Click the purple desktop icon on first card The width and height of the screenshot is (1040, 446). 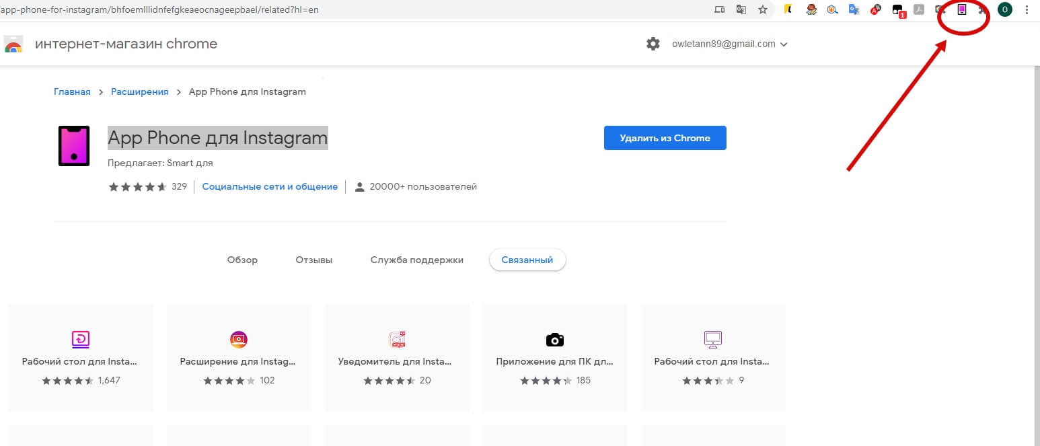click(81, 339)
